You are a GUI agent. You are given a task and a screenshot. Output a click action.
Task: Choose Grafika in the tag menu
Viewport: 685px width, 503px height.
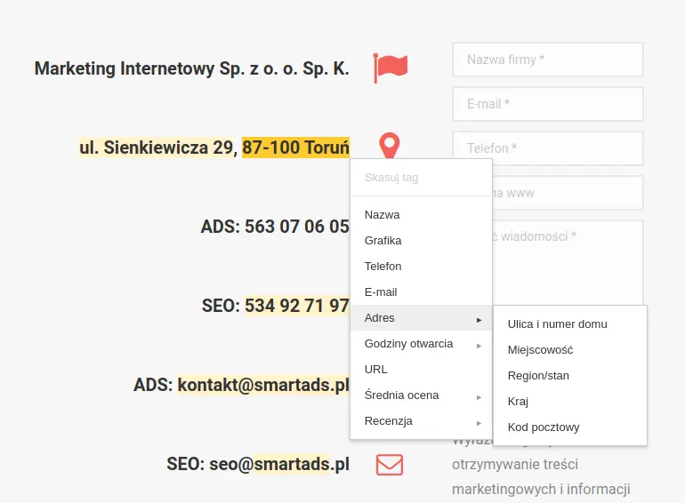coord(383,241)
